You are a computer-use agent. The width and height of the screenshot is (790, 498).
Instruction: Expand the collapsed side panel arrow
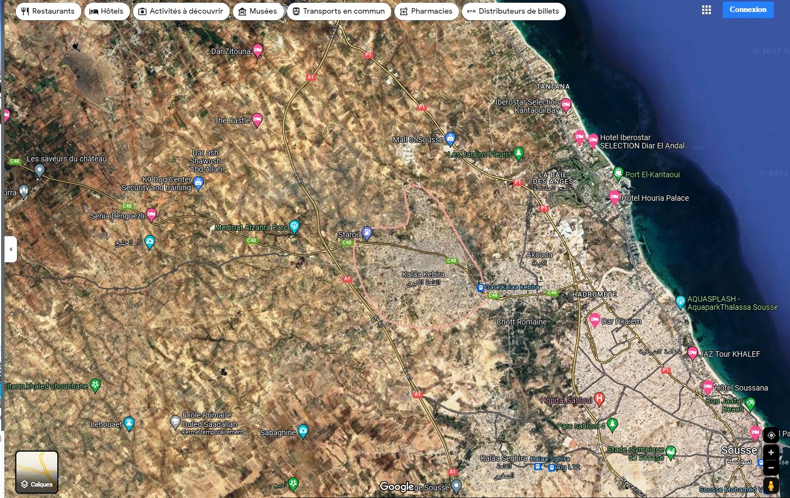click(10, 249)
